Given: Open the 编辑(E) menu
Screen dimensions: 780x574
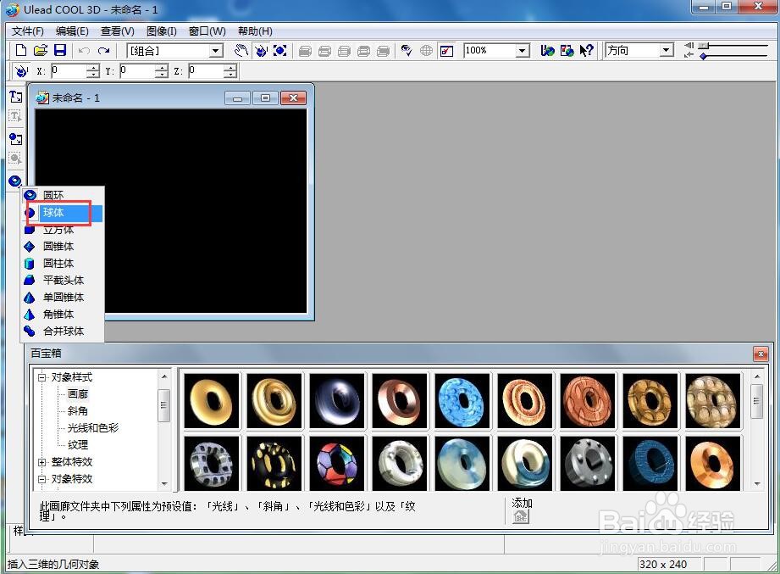Looking at the screenshot, I should [72, 31].
